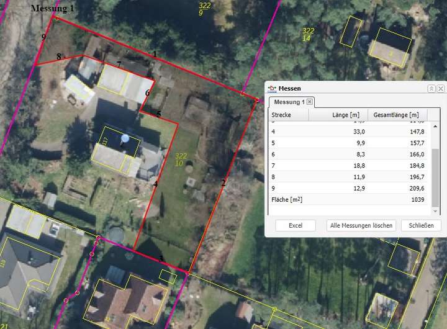
Task: Click parcel label 322/10 on map
Action: 181,160
